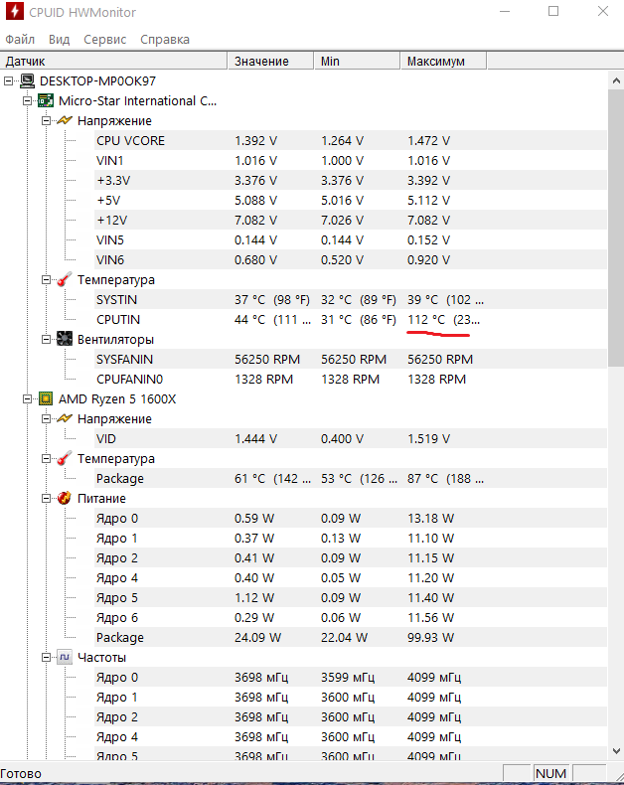
Task: Open the Справка menu
Action: (x=165, y=39)
